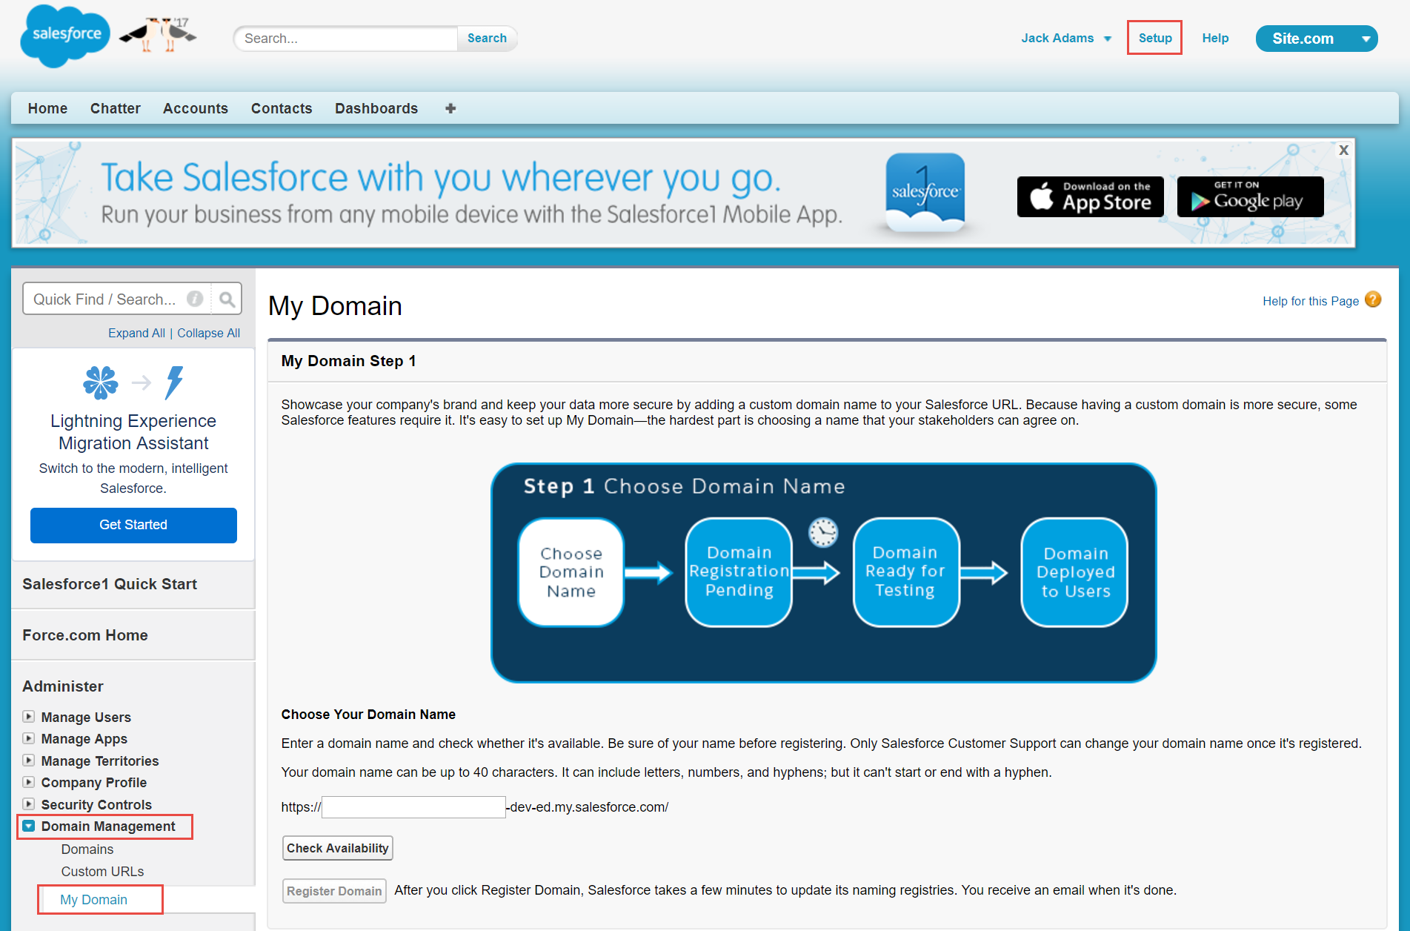Open the plus tab to add tabs
Image resolution: width=1410 pixels, height=931 pixels.
[x=450, y=108]
